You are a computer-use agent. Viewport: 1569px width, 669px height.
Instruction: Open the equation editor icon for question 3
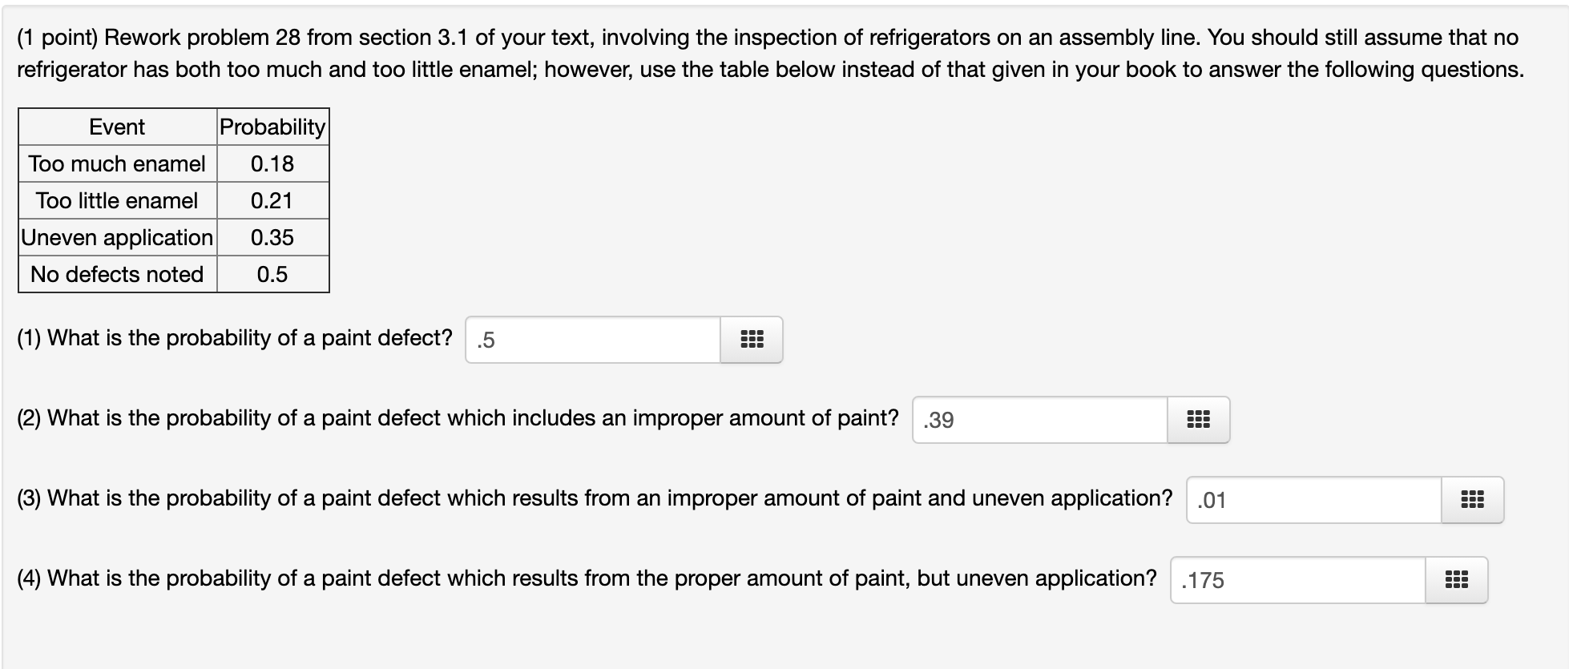point(1471,500)
